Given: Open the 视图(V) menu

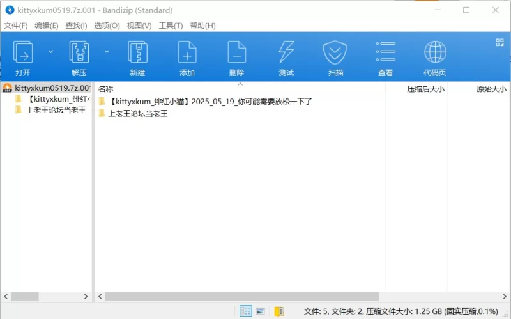Looking at the screenshot, I should point(139,26).
